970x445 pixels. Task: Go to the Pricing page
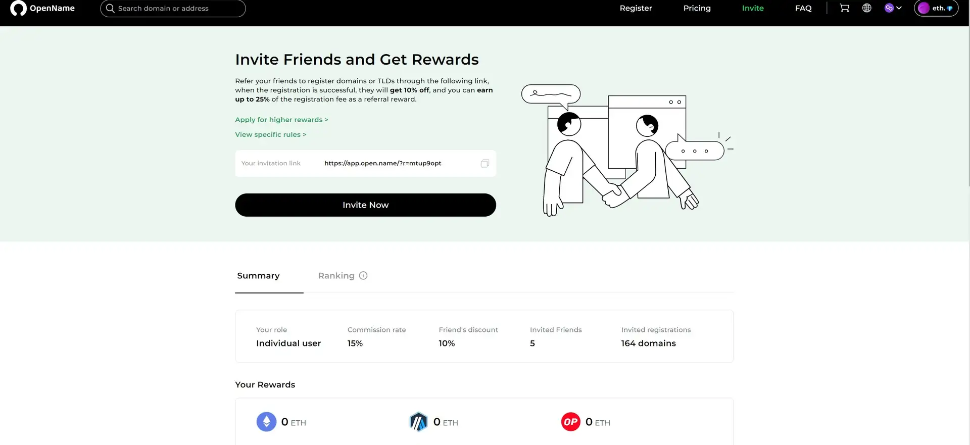coord(697,8)
